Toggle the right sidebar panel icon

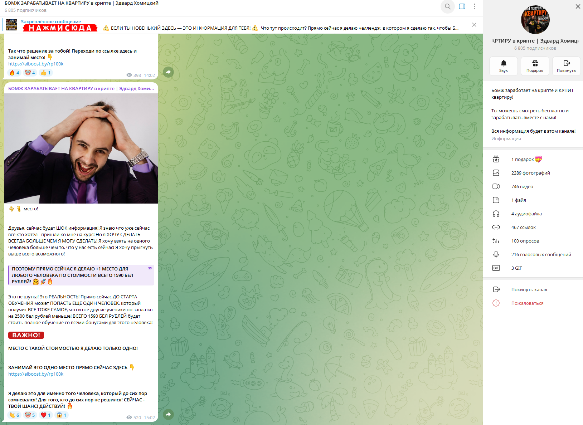point(462,6)
